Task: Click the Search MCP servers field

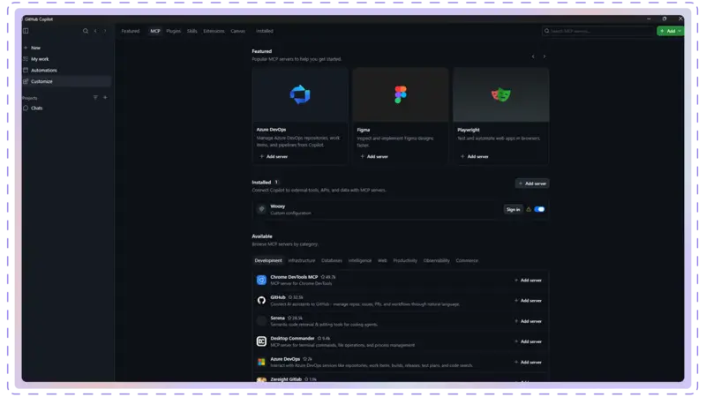Action: (x=598, y=31)
